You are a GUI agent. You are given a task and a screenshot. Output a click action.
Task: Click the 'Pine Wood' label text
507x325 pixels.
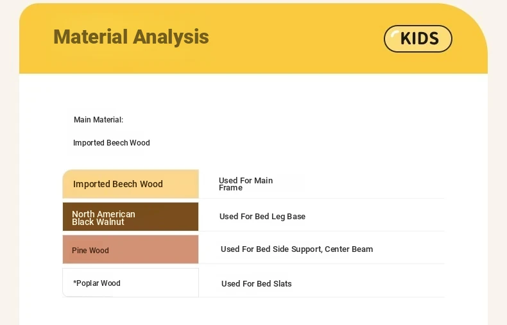click(90, 251)
